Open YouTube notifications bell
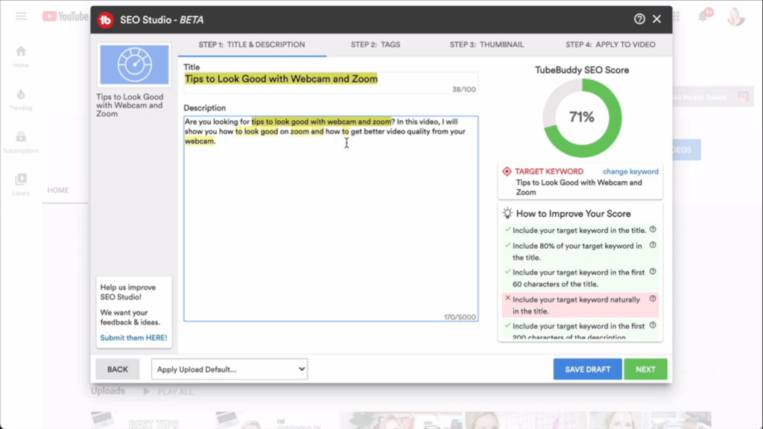Screen dimensions: 763x429 (703, 16)
